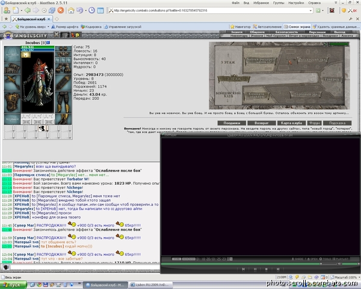Open the navigation history round dropdown
361x289 pixels.
coord(44,11)
